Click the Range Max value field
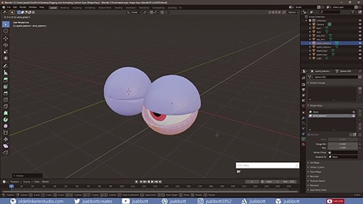This screenshot has width=363, height=204. tap(343, 148)
